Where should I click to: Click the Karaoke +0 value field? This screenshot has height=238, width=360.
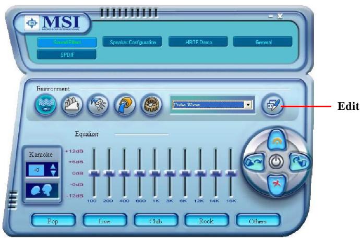point(37,170)
